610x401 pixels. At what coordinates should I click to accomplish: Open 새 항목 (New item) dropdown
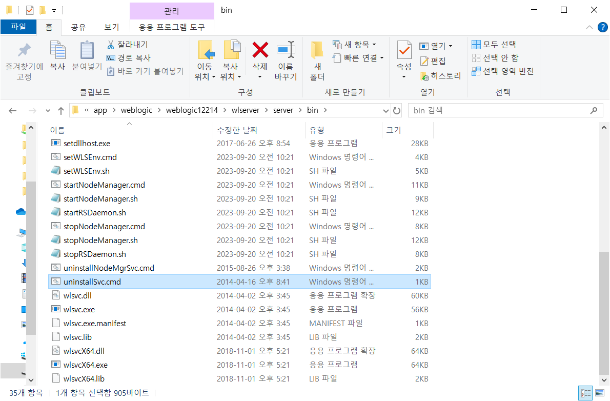coord(354,45)
